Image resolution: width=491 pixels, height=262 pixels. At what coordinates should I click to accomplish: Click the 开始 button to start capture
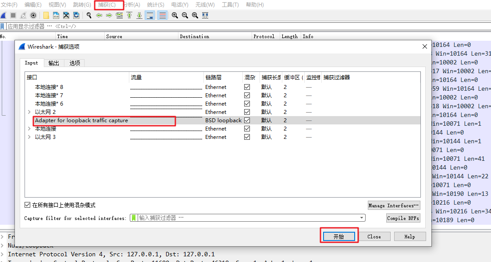pos(339,237)
